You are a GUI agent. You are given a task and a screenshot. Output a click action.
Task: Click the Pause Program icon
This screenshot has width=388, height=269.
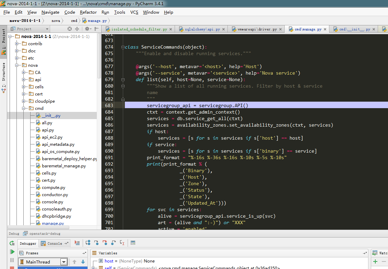12,260
